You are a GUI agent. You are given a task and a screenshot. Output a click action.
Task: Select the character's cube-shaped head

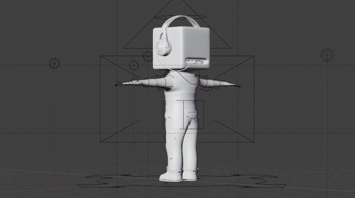pyautogui.click(x=181, y=48)
